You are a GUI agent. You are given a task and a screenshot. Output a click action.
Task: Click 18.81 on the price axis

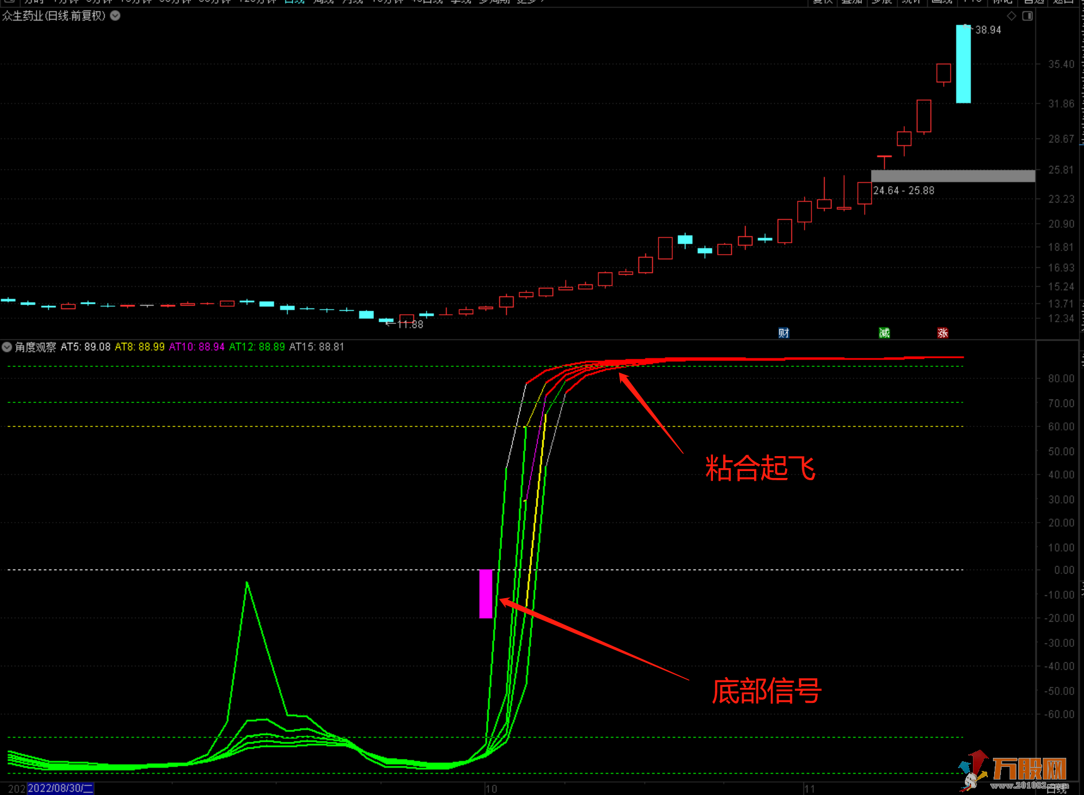coord(1061,247)
